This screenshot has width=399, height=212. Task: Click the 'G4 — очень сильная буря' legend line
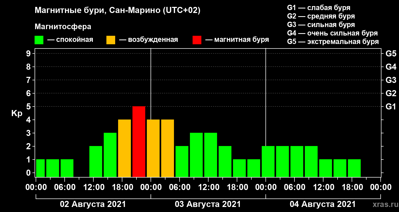click(332, 33)
